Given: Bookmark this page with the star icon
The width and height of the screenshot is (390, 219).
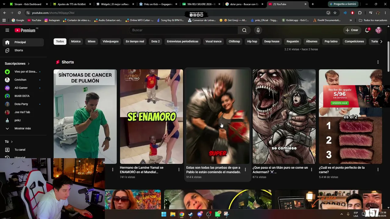Looking at the screenshot, I should [x=335, y=13].
